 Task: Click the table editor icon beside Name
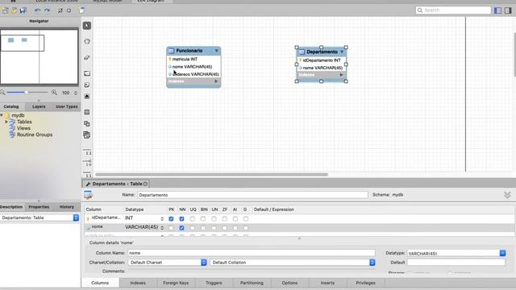88,195
